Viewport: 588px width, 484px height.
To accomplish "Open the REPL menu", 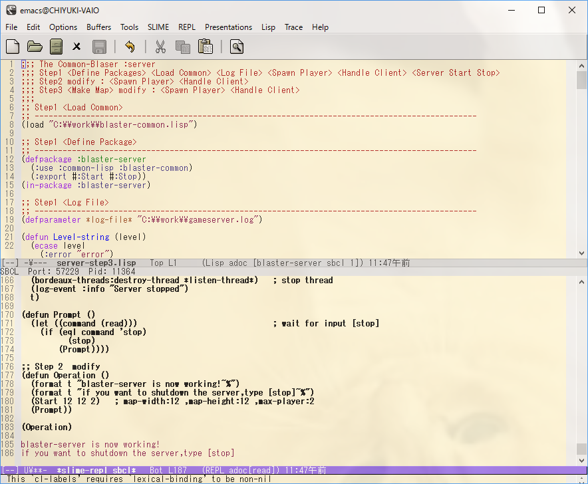I will 186,27.
